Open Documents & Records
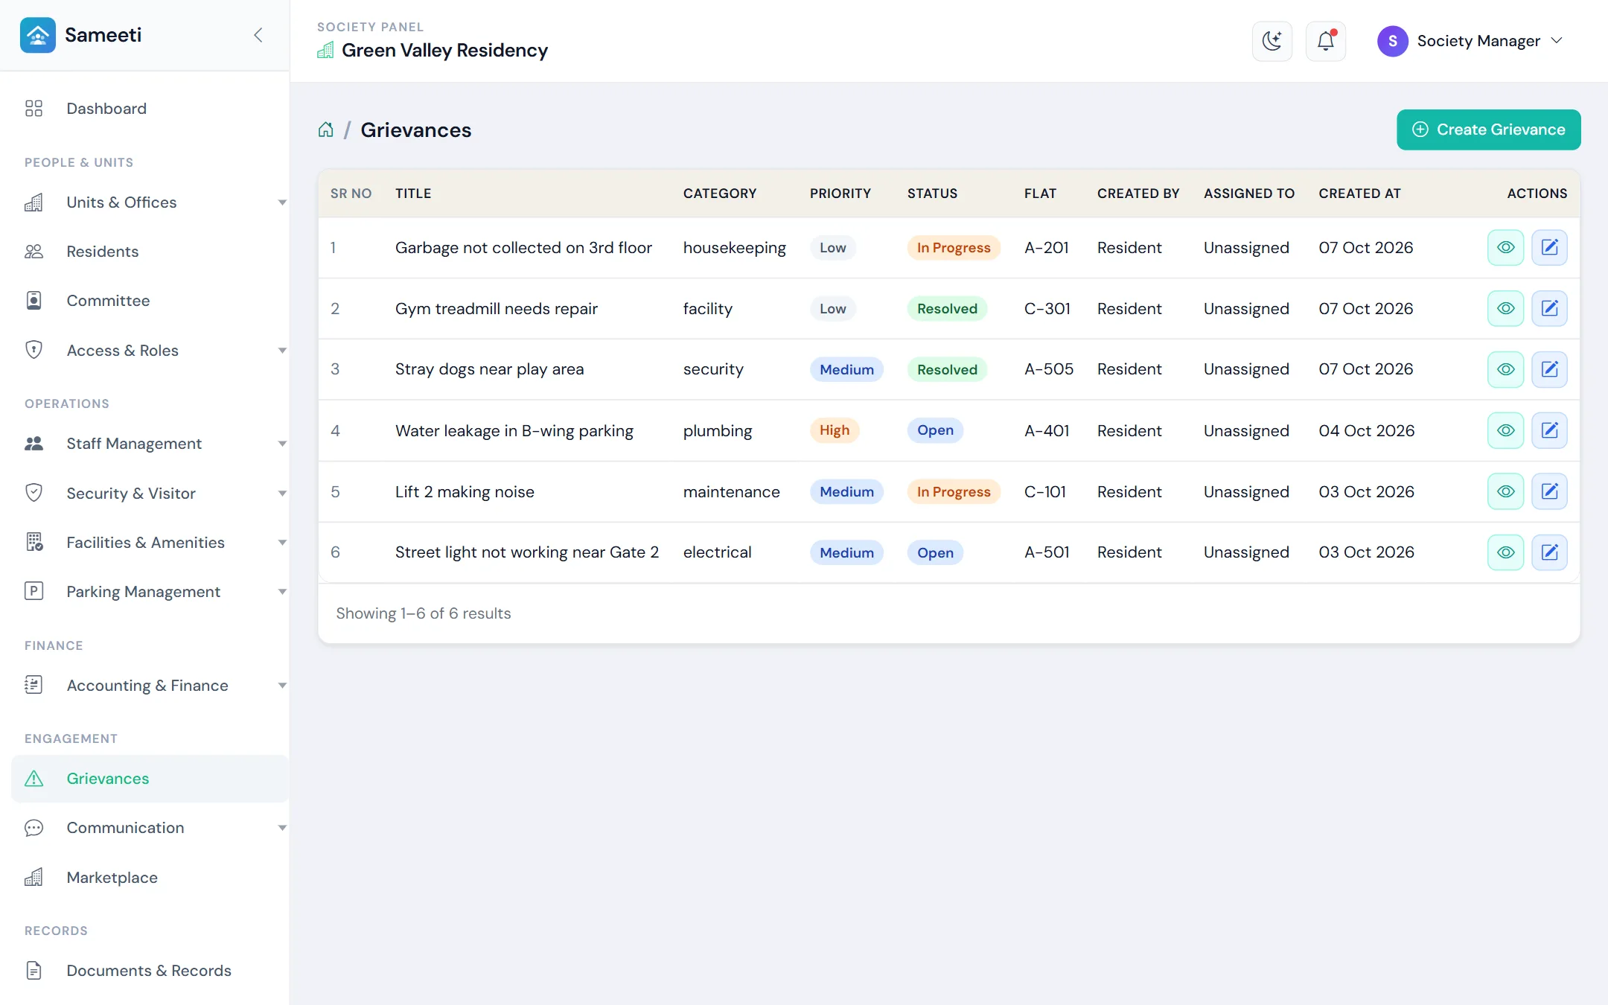 point(150,971)
